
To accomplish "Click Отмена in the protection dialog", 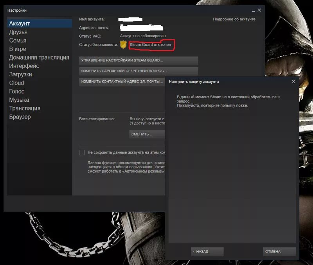I will 279,252.
